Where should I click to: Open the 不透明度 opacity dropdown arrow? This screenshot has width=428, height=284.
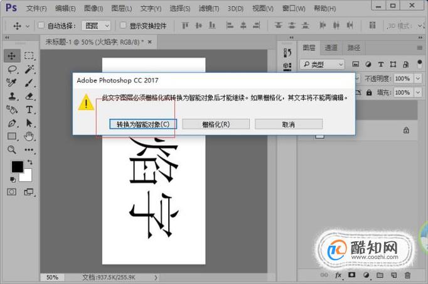point(418,79)
